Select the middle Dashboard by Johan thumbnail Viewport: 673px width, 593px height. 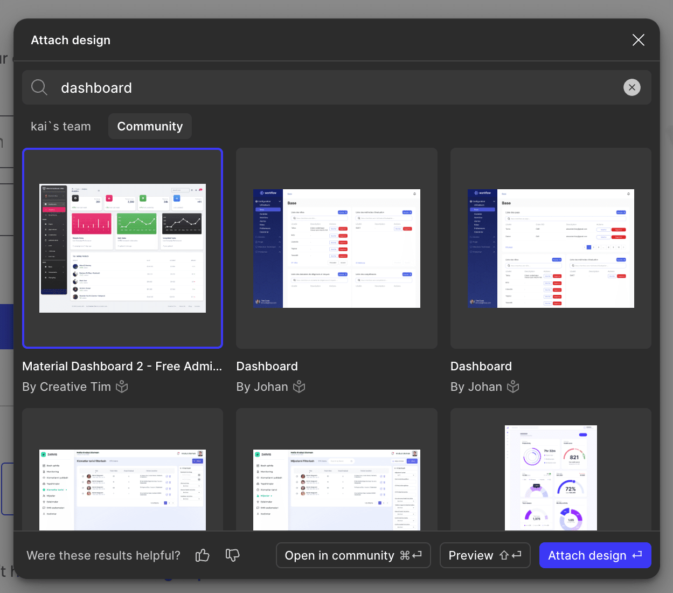(x=336, y=249)
